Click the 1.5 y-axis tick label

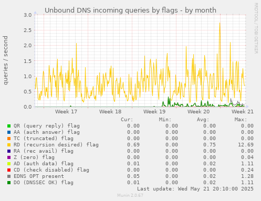pyautogui.click(x=28, y=61)
